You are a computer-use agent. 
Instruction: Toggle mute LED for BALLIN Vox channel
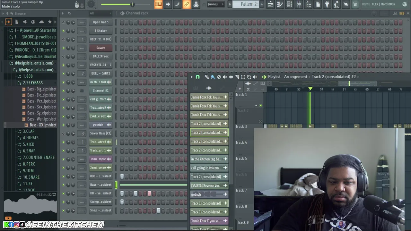[x=63, y=56]
